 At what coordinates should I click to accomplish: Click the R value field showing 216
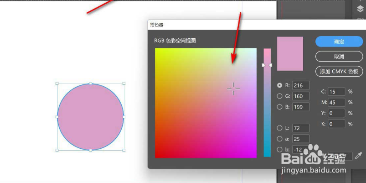tap(301, 85)
